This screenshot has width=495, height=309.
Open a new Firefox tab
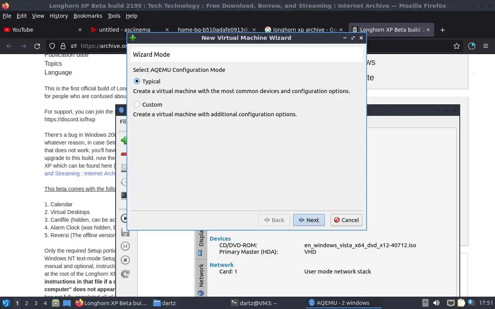click(x=443, y=30)
